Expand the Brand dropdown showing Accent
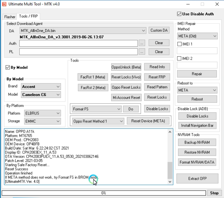224x198 pixels. pyautogui.click(x=41, y=87)
